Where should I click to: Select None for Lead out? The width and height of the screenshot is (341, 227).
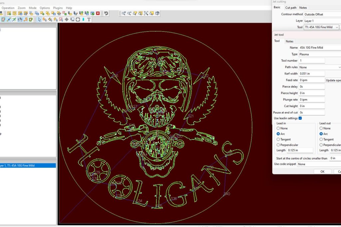coord(321,128)
